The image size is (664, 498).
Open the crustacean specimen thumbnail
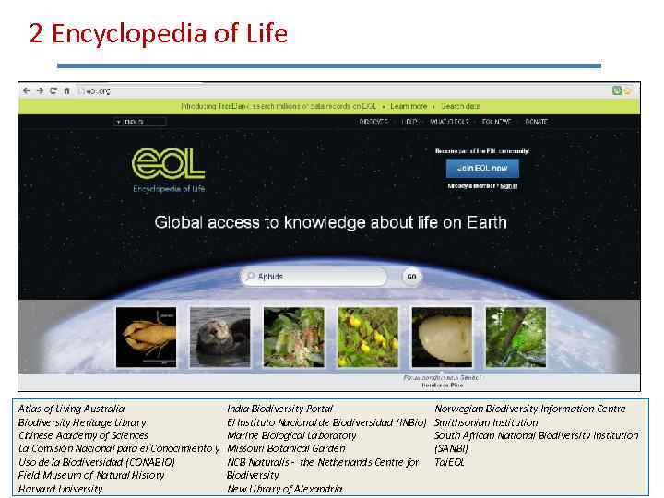(146, 338)
